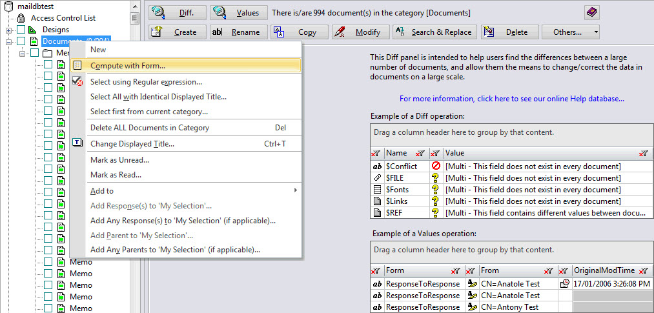Toggle the Documents category checkbox

tap(21, 41)
